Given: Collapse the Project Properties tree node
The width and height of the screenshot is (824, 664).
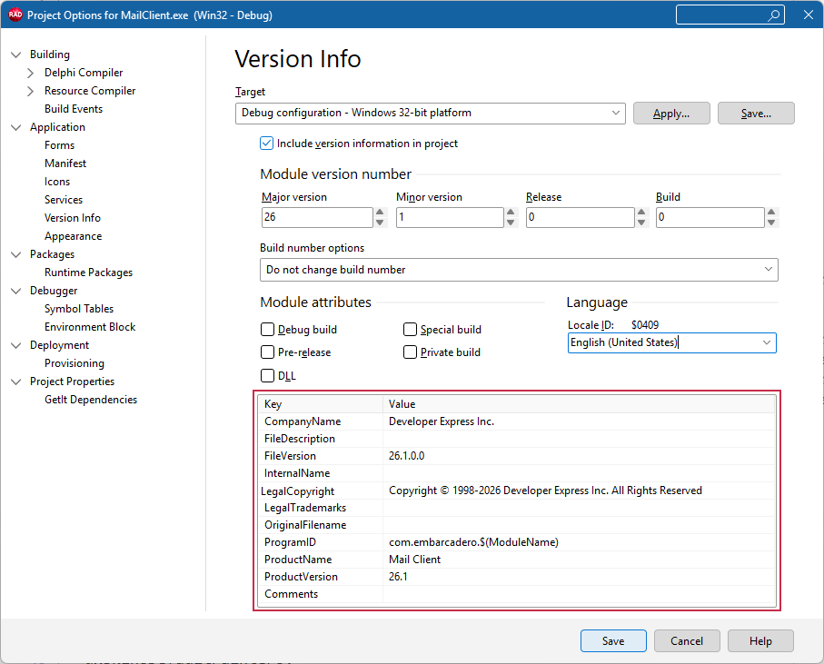Looking at the screenshot, I should click(16, 382).
